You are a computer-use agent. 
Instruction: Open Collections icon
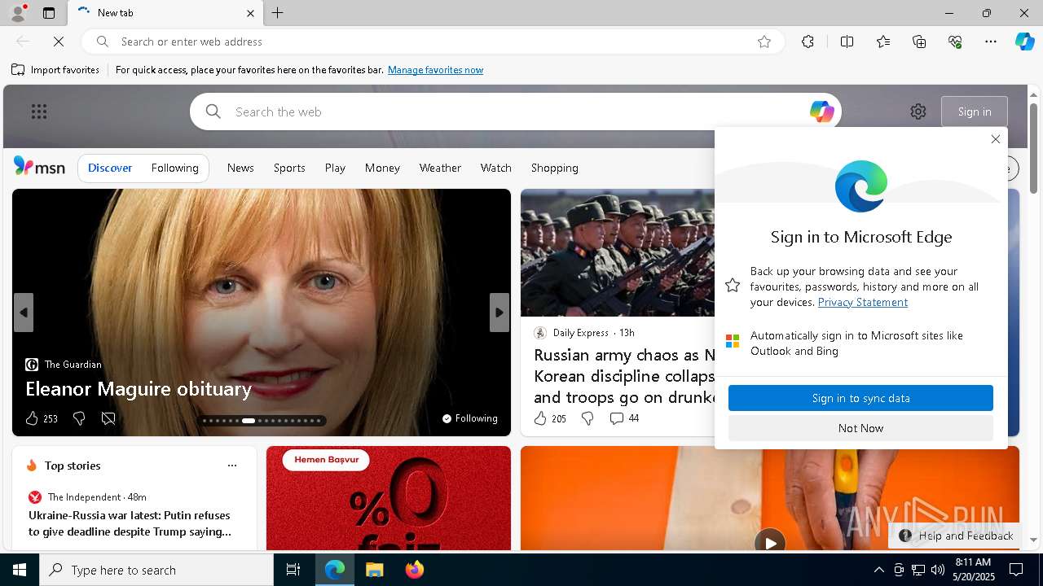point(919,42)
